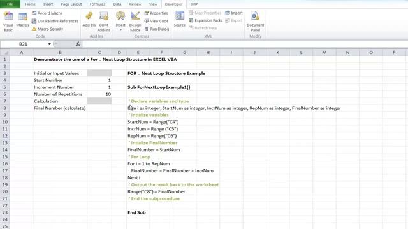Open the File tab

[10, 4]
